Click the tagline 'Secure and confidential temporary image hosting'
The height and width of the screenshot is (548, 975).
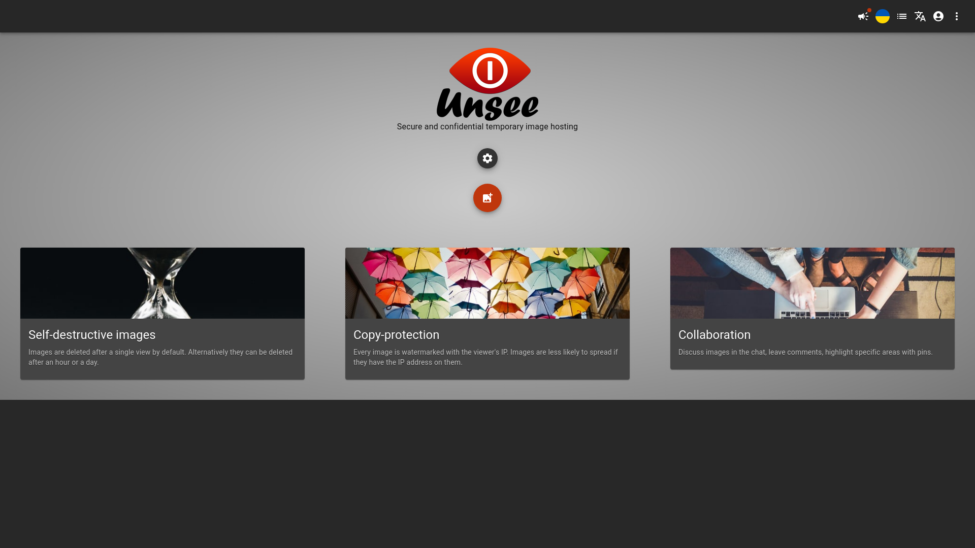point(487,127)
